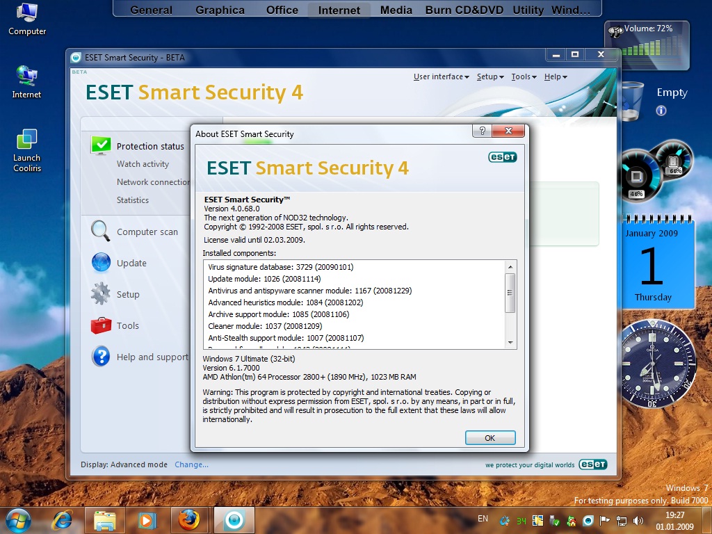
Task: Select the Internet tab in top dock
Action: click(x=339, y=10)
